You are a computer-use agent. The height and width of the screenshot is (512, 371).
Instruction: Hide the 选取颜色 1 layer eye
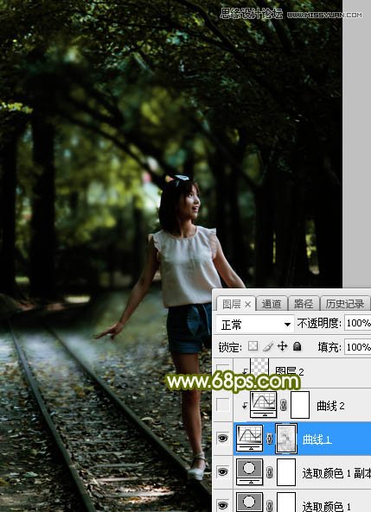tap(223, 505)
